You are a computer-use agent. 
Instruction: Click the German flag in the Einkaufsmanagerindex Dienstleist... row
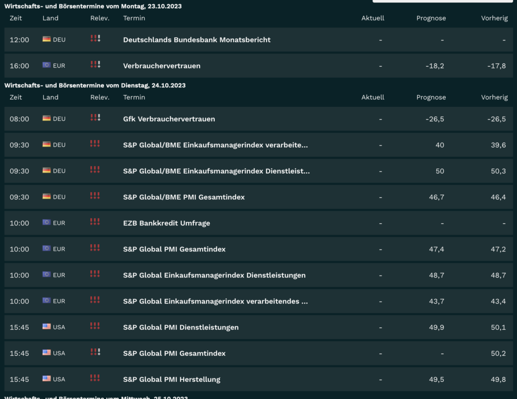pos(47,171)
